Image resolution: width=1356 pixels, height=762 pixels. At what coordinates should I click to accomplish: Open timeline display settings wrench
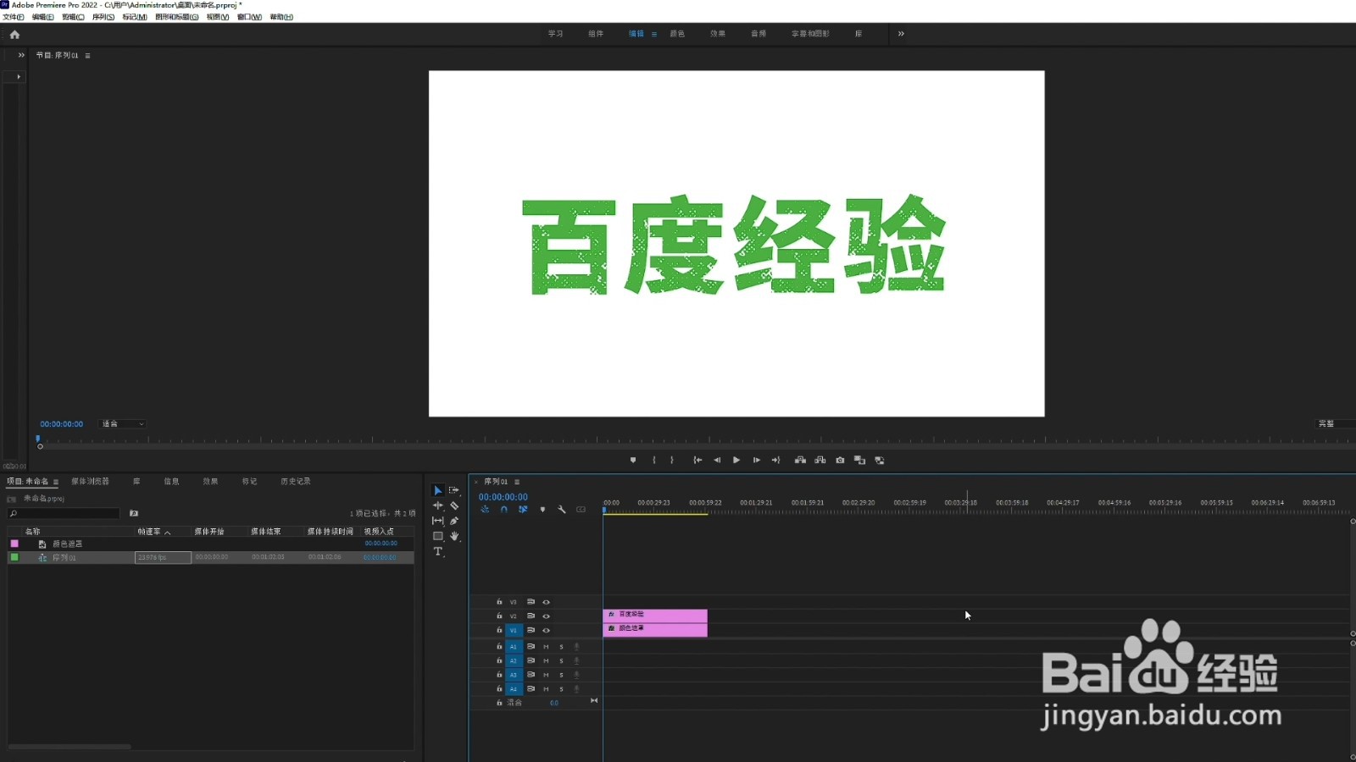pos(562,510)
